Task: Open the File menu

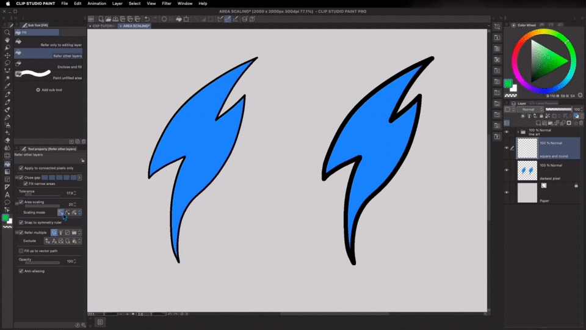Action: click(65, 4)
